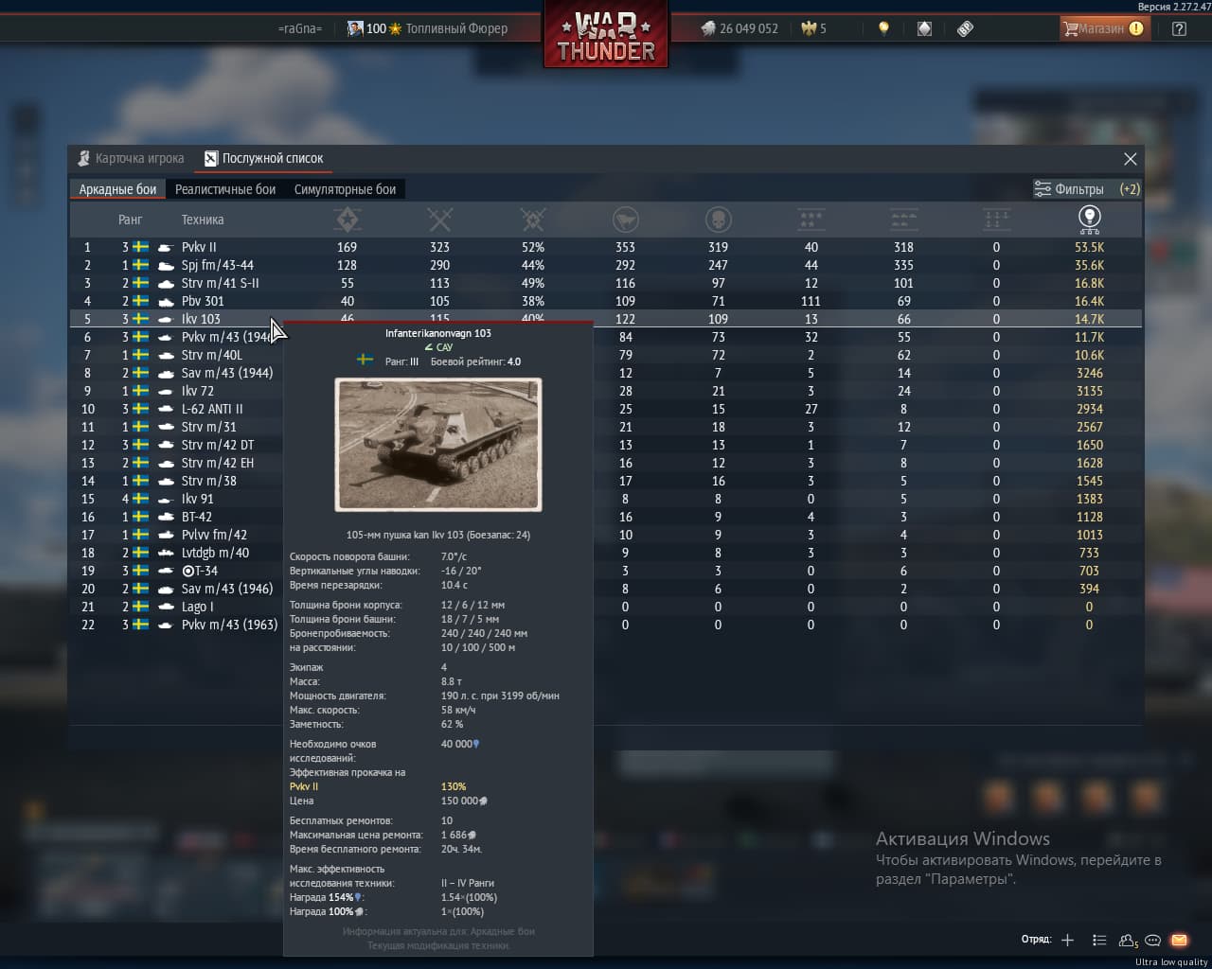Screen dimensions: 1212x969
Task: Sort by crossed-swords battles column icon
Action: tap(439, 220)
